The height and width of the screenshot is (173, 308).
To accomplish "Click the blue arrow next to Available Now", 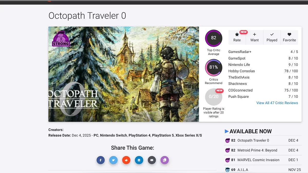I will [227, 131].
